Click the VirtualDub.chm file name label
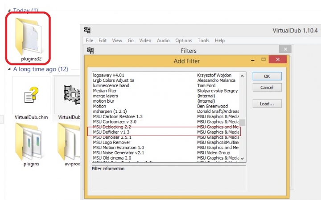 [x=31, y=117]
